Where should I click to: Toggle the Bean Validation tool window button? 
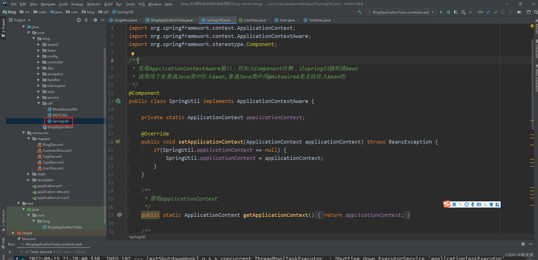536,78
